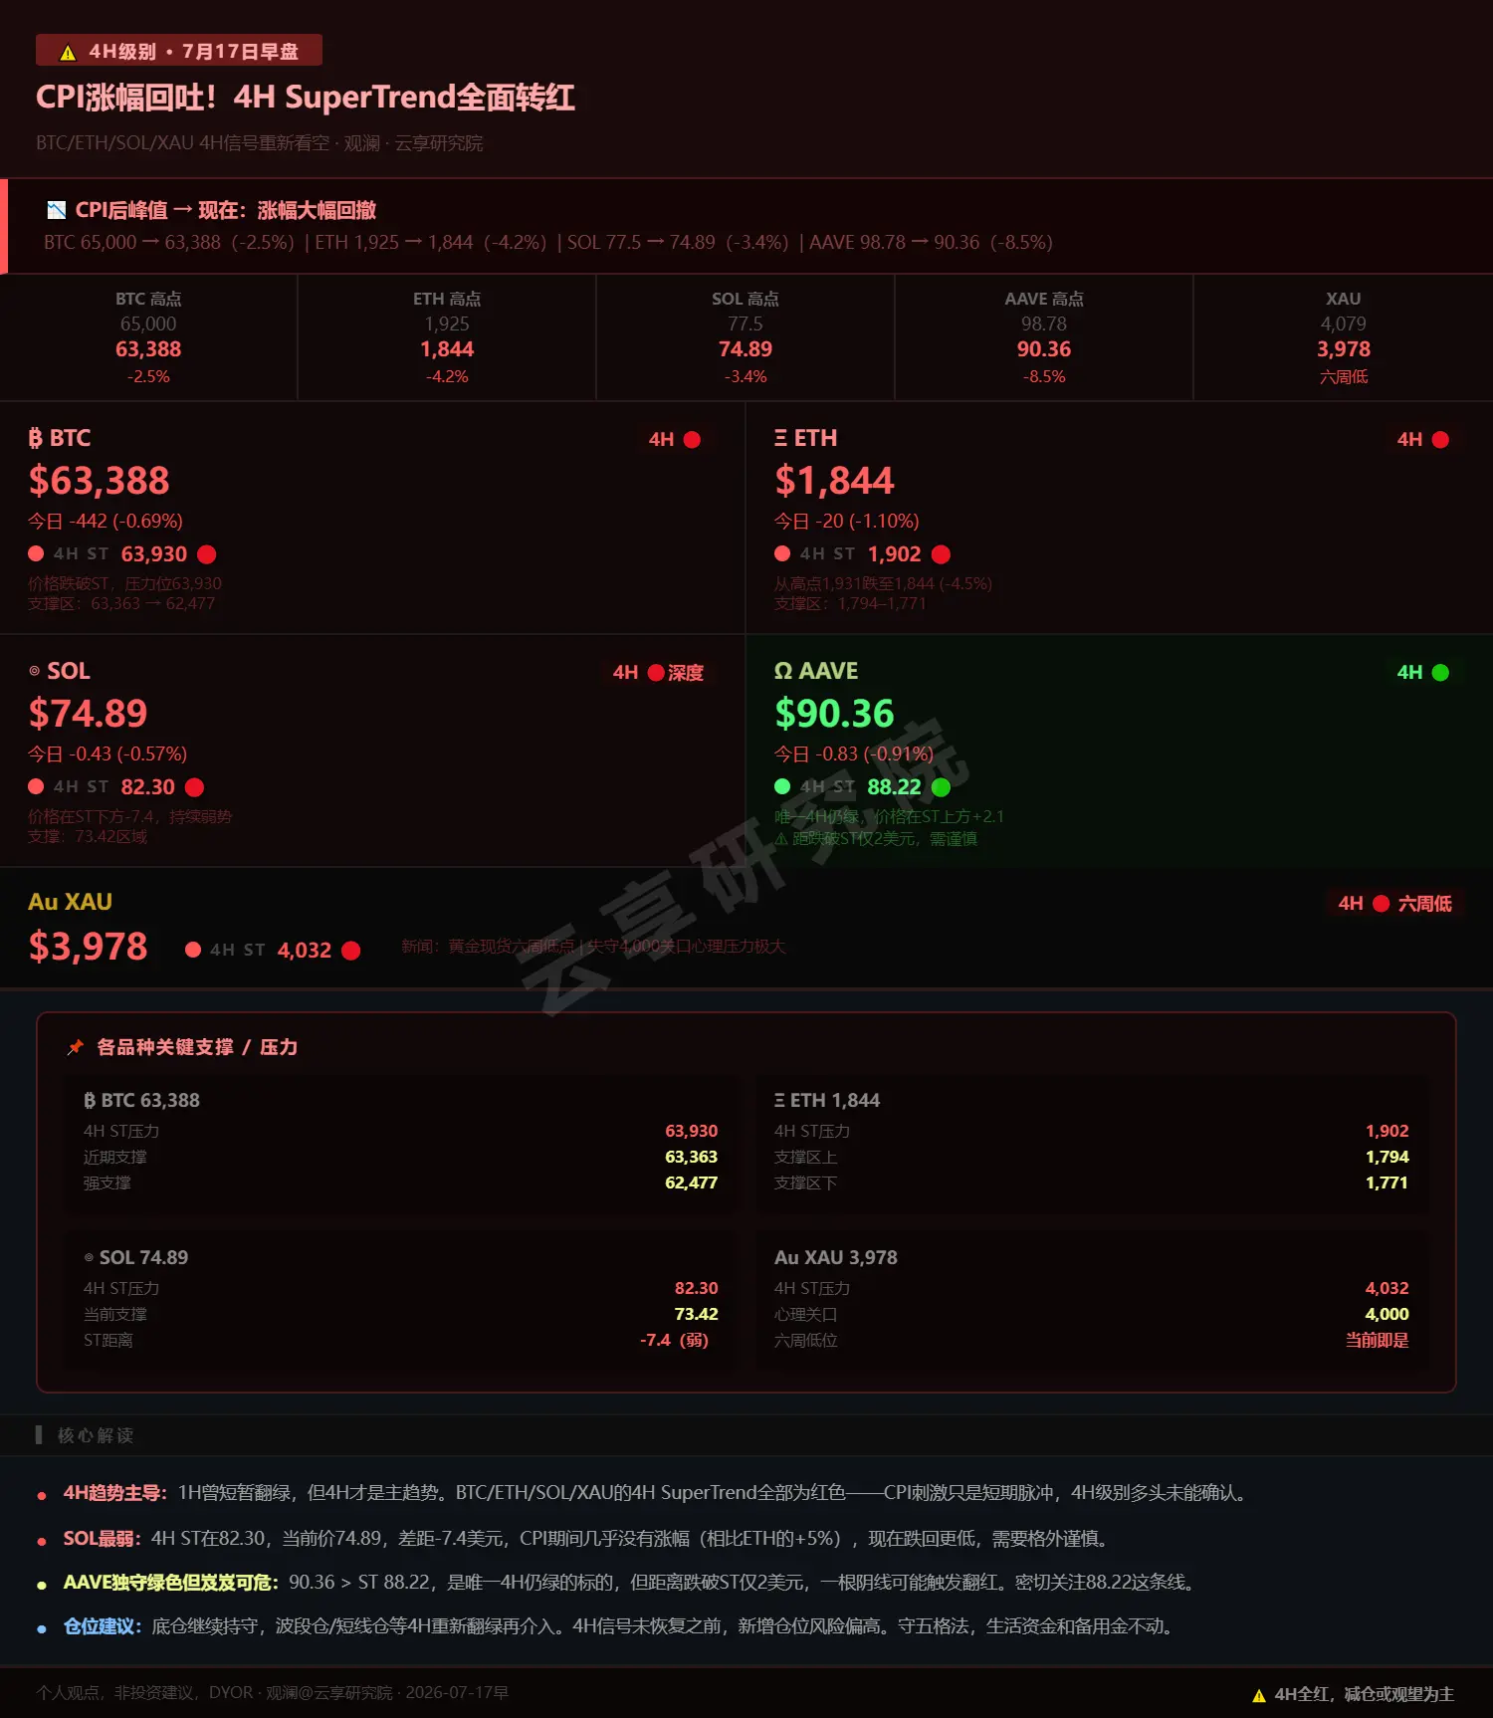Click the 核心解读 section heading
1493x1718 pixels.
click(x=96, y=1435)
